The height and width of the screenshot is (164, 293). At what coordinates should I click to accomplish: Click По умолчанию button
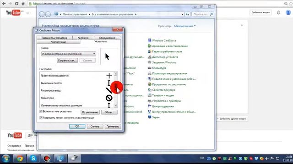[x=90, y=113]
